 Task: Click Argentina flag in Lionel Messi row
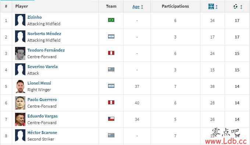pos(111,86)
